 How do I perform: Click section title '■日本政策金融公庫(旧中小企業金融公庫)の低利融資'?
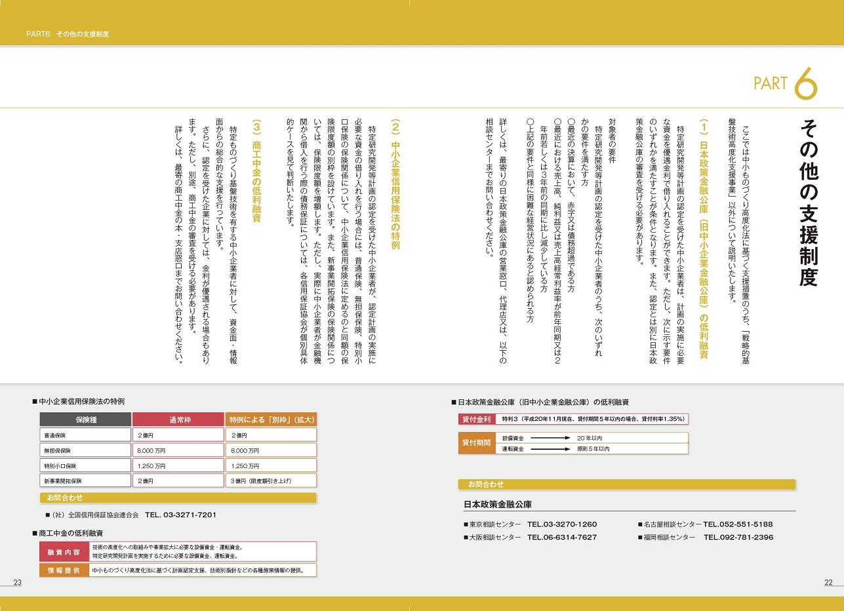tap(540, 402)
